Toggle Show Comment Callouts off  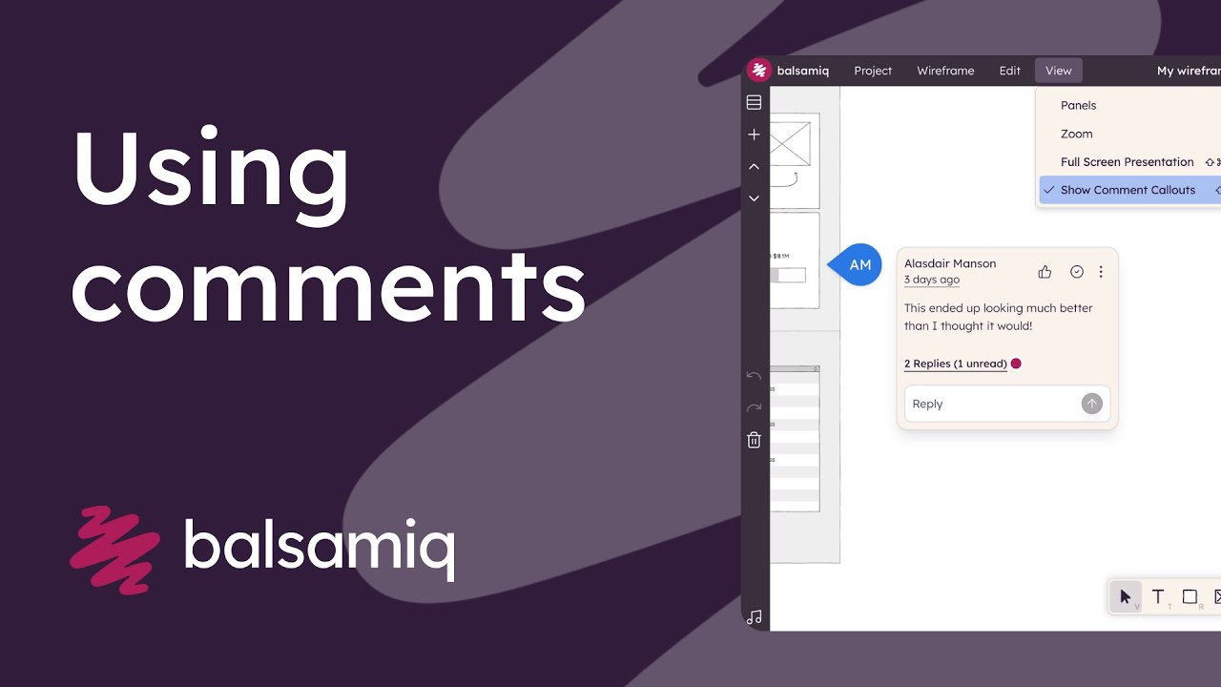[x=1130, y=190]
